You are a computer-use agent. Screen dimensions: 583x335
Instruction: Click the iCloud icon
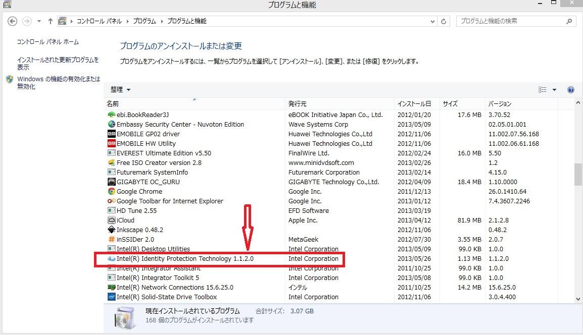111,220
